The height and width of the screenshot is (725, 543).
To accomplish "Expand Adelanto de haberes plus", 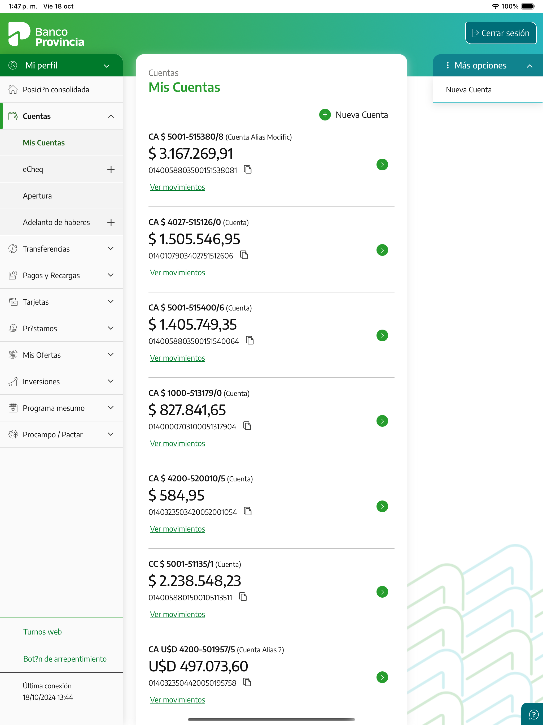I will click(x=111, y=223).
